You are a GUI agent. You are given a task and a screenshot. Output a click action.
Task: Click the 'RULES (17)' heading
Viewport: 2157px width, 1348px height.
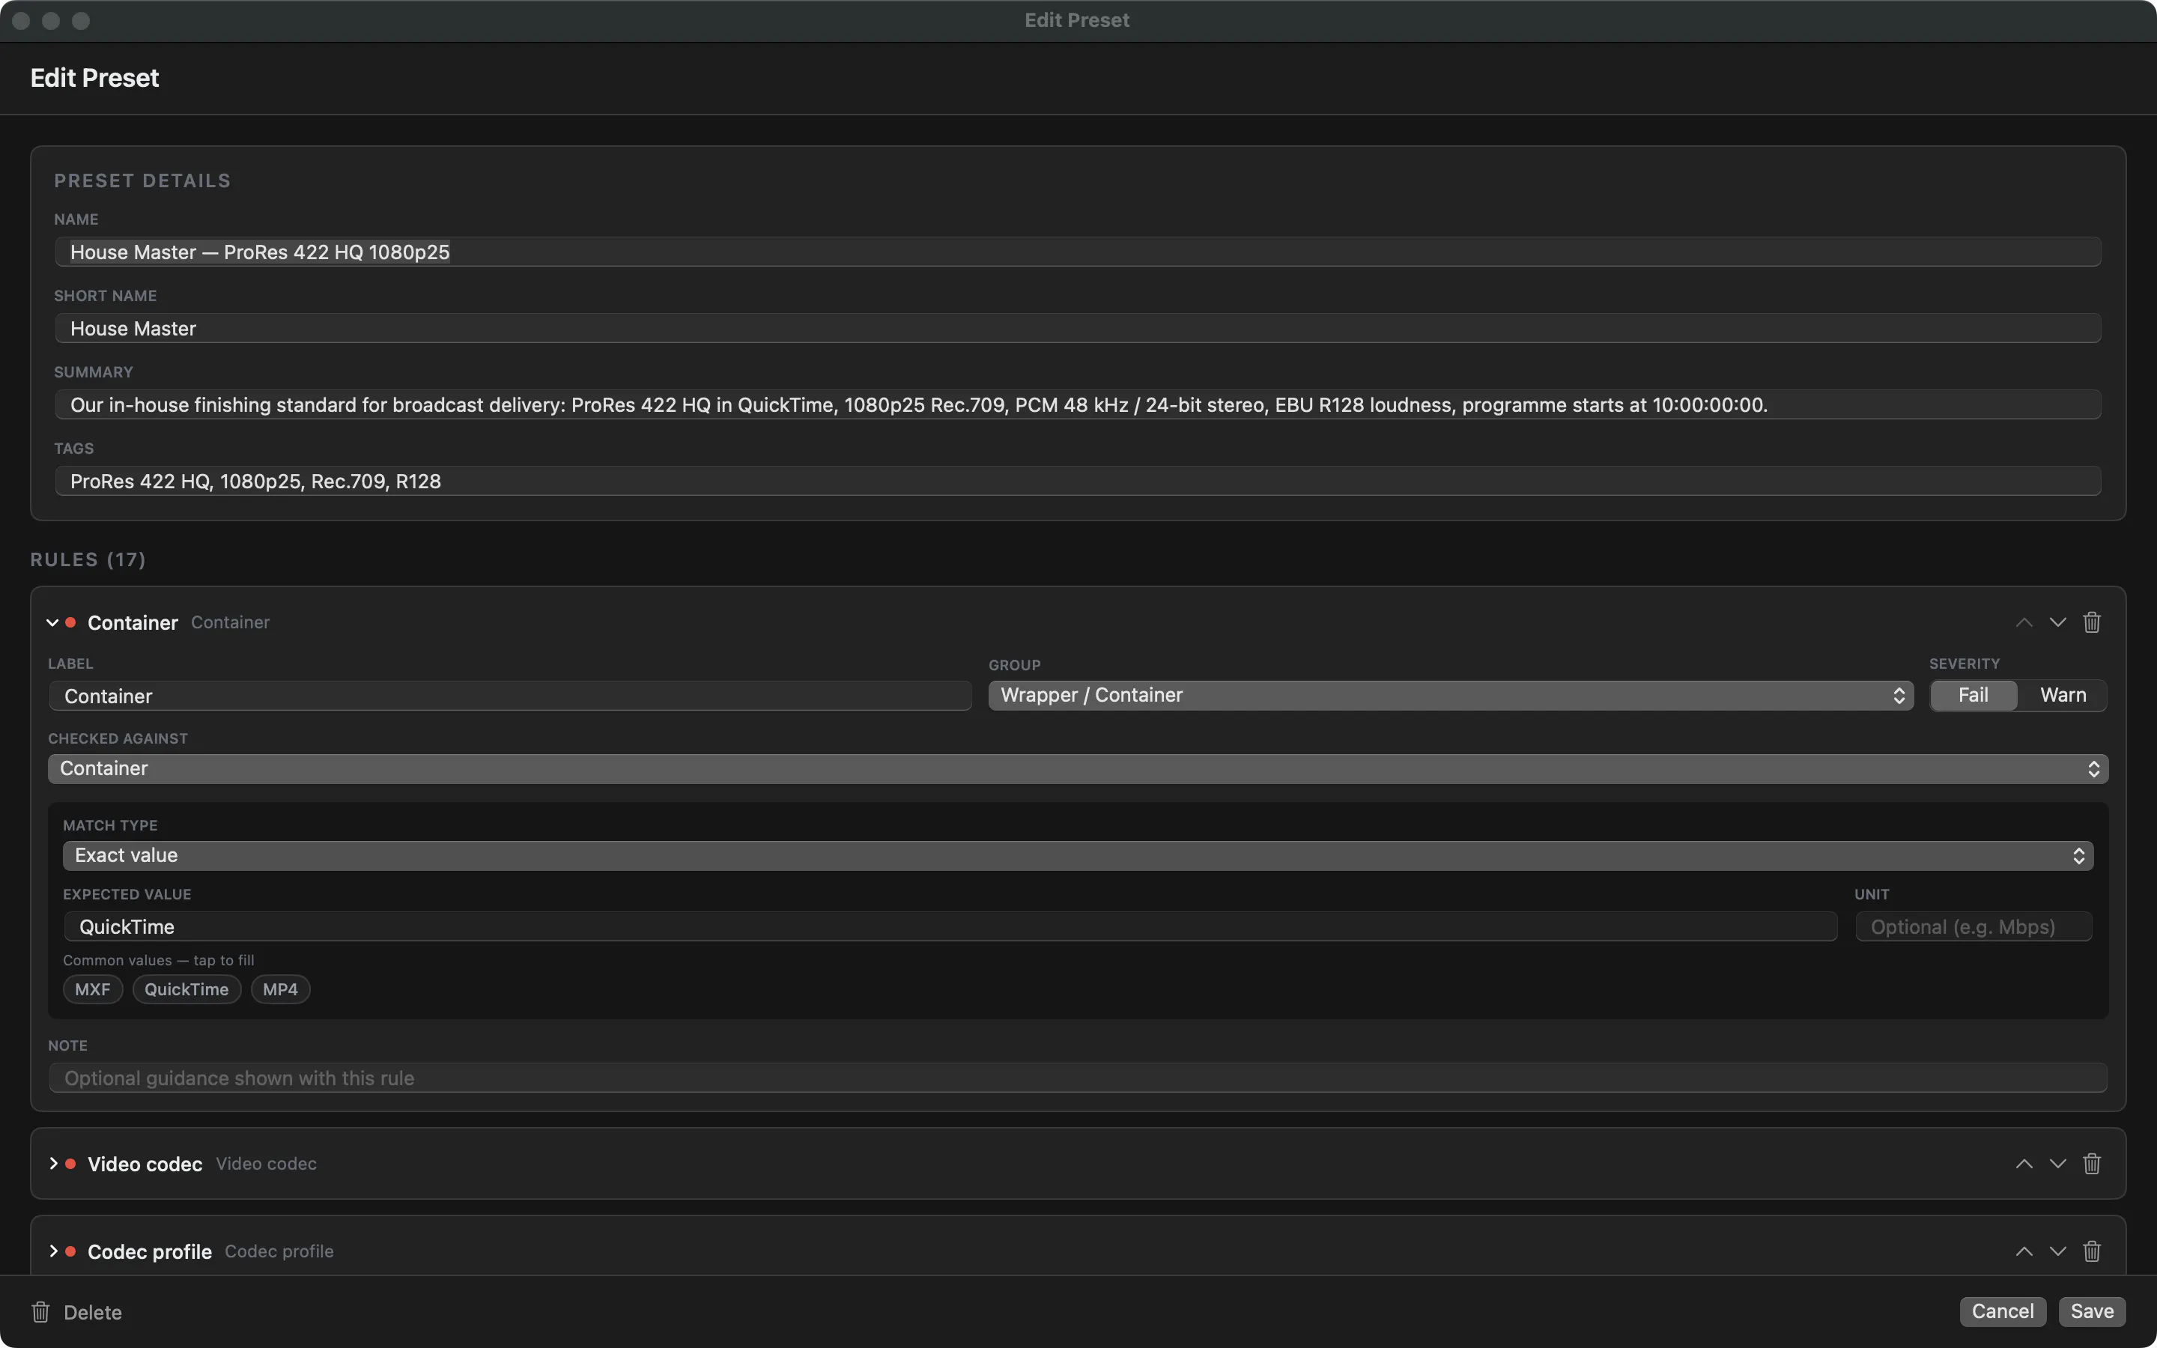coord(88,559)
